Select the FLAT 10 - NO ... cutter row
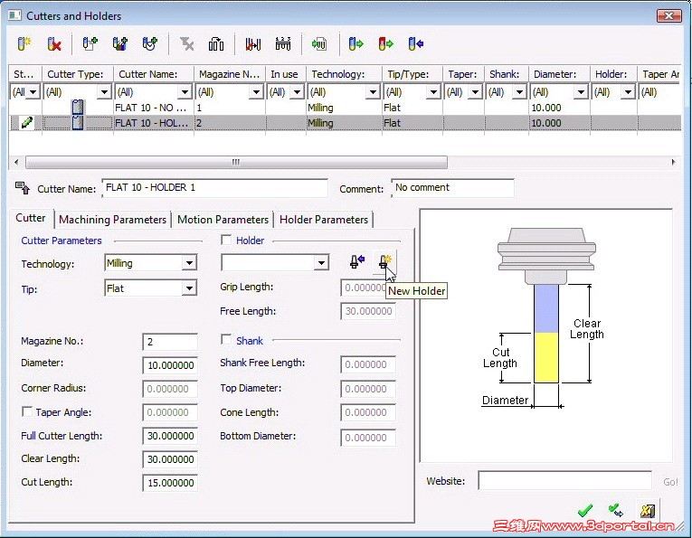 coord(346,108)
